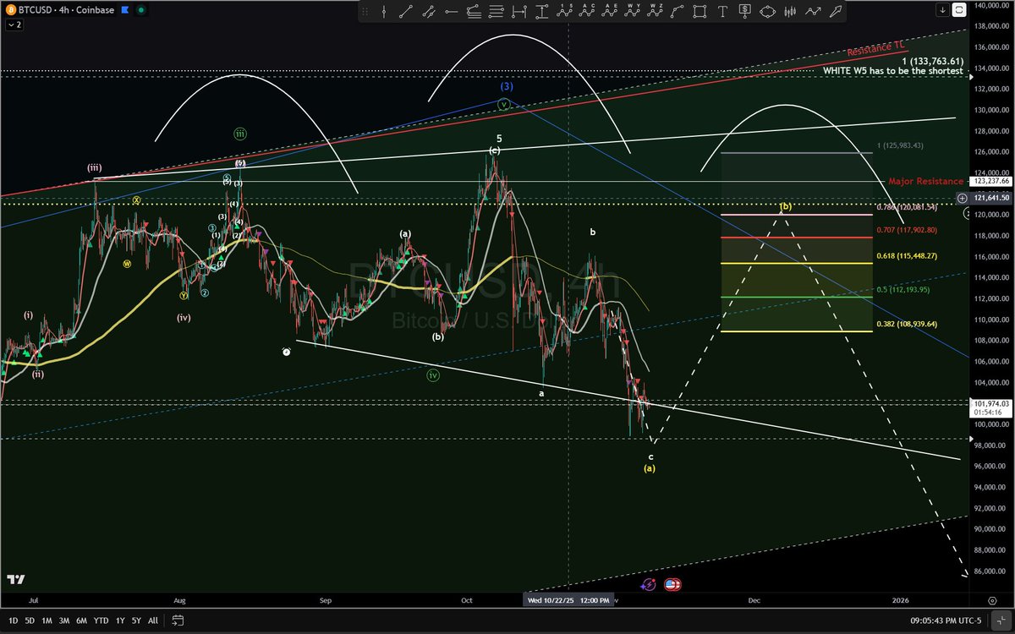
Task: Click the down-arrow button at top right
Action: [943, 10]
